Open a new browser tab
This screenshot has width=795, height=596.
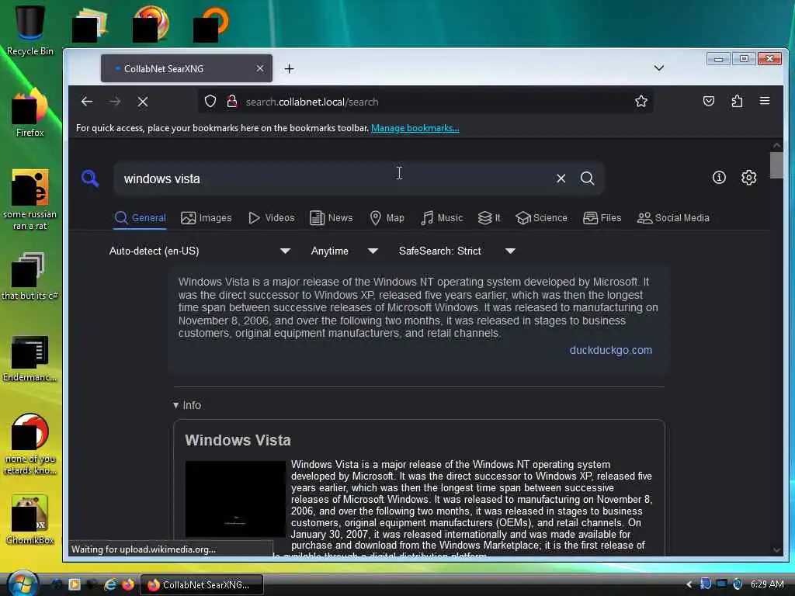coord(289,68)
